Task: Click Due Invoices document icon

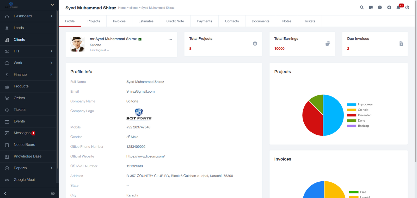Action: (401, 44)
